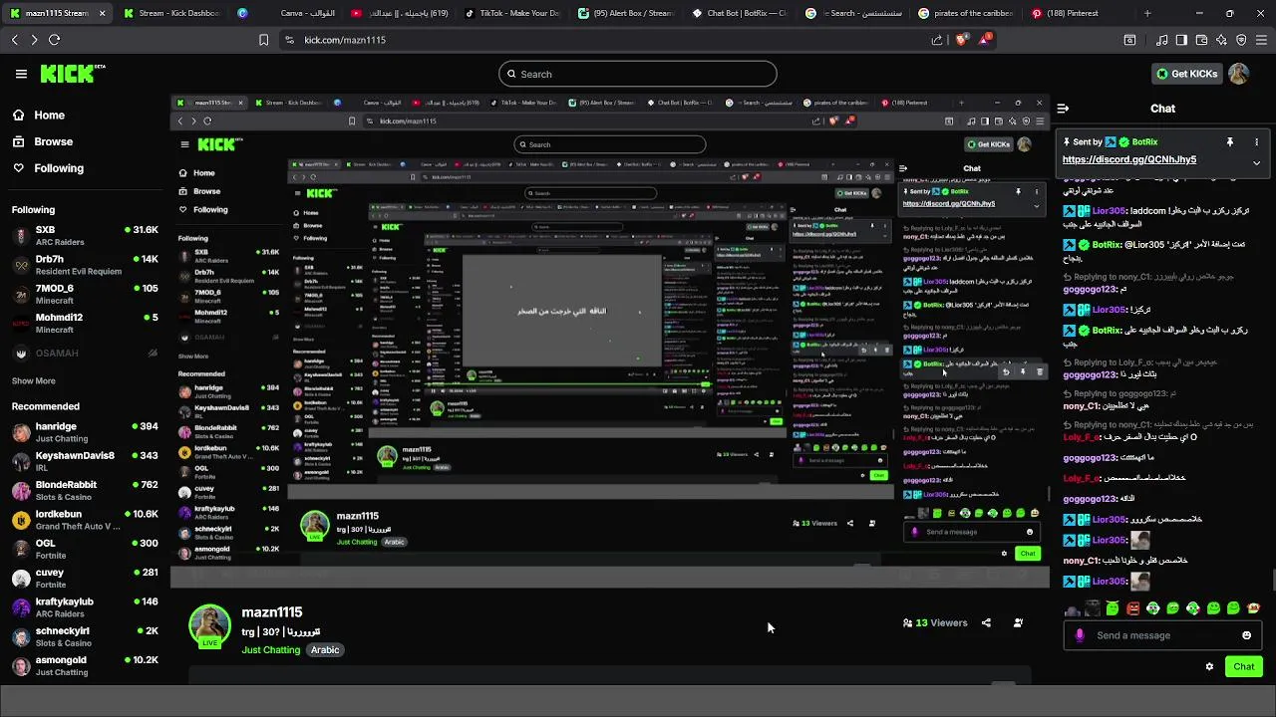Open the Discord invite link in chat

(1128, 159)
